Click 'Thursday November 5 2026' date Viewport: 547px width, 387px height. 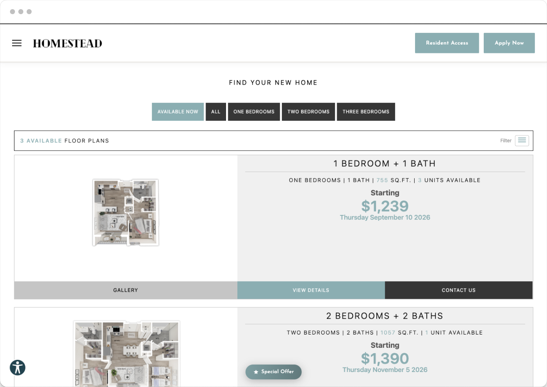click(x=385, y=370)
